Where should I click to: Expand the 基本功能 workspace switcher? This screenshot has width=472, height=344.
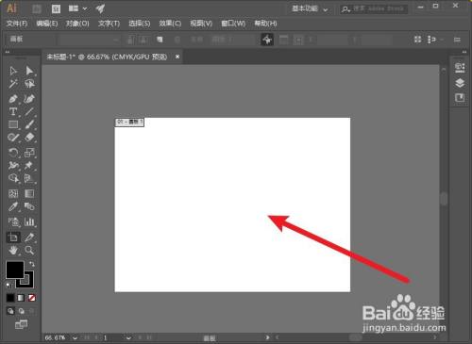(x=310, y=8)
